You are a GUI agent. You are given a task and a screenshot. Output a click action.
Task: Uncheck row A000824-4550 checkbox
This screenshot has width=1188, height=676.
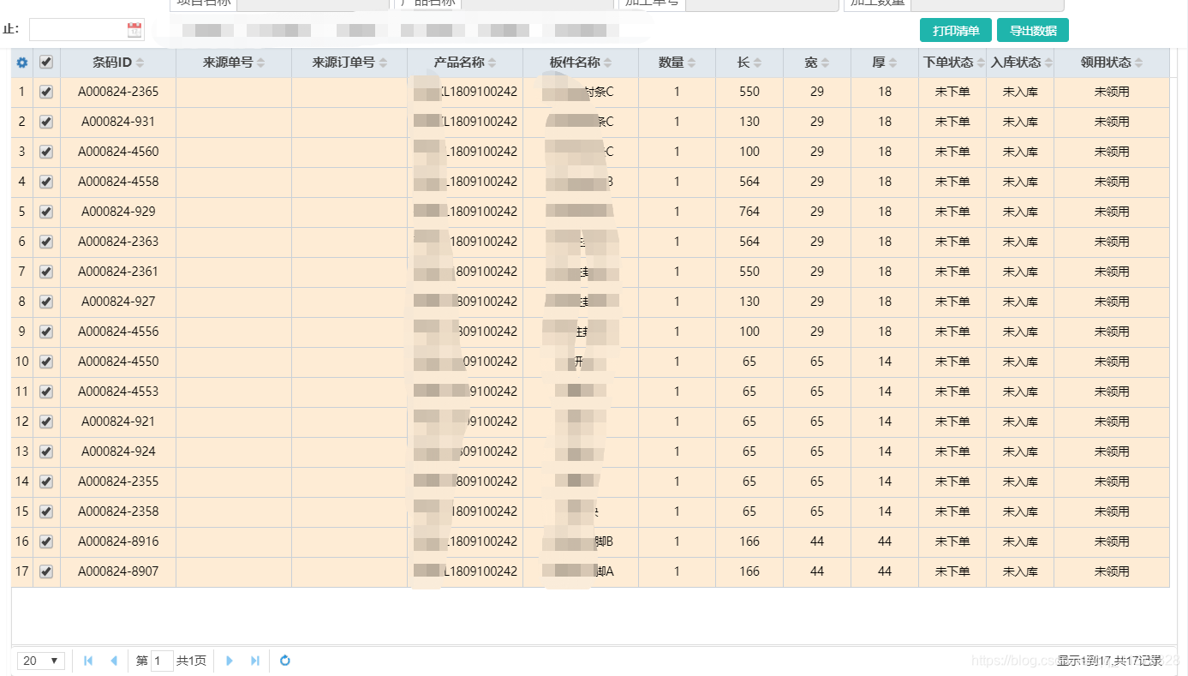tap(46, 362)
